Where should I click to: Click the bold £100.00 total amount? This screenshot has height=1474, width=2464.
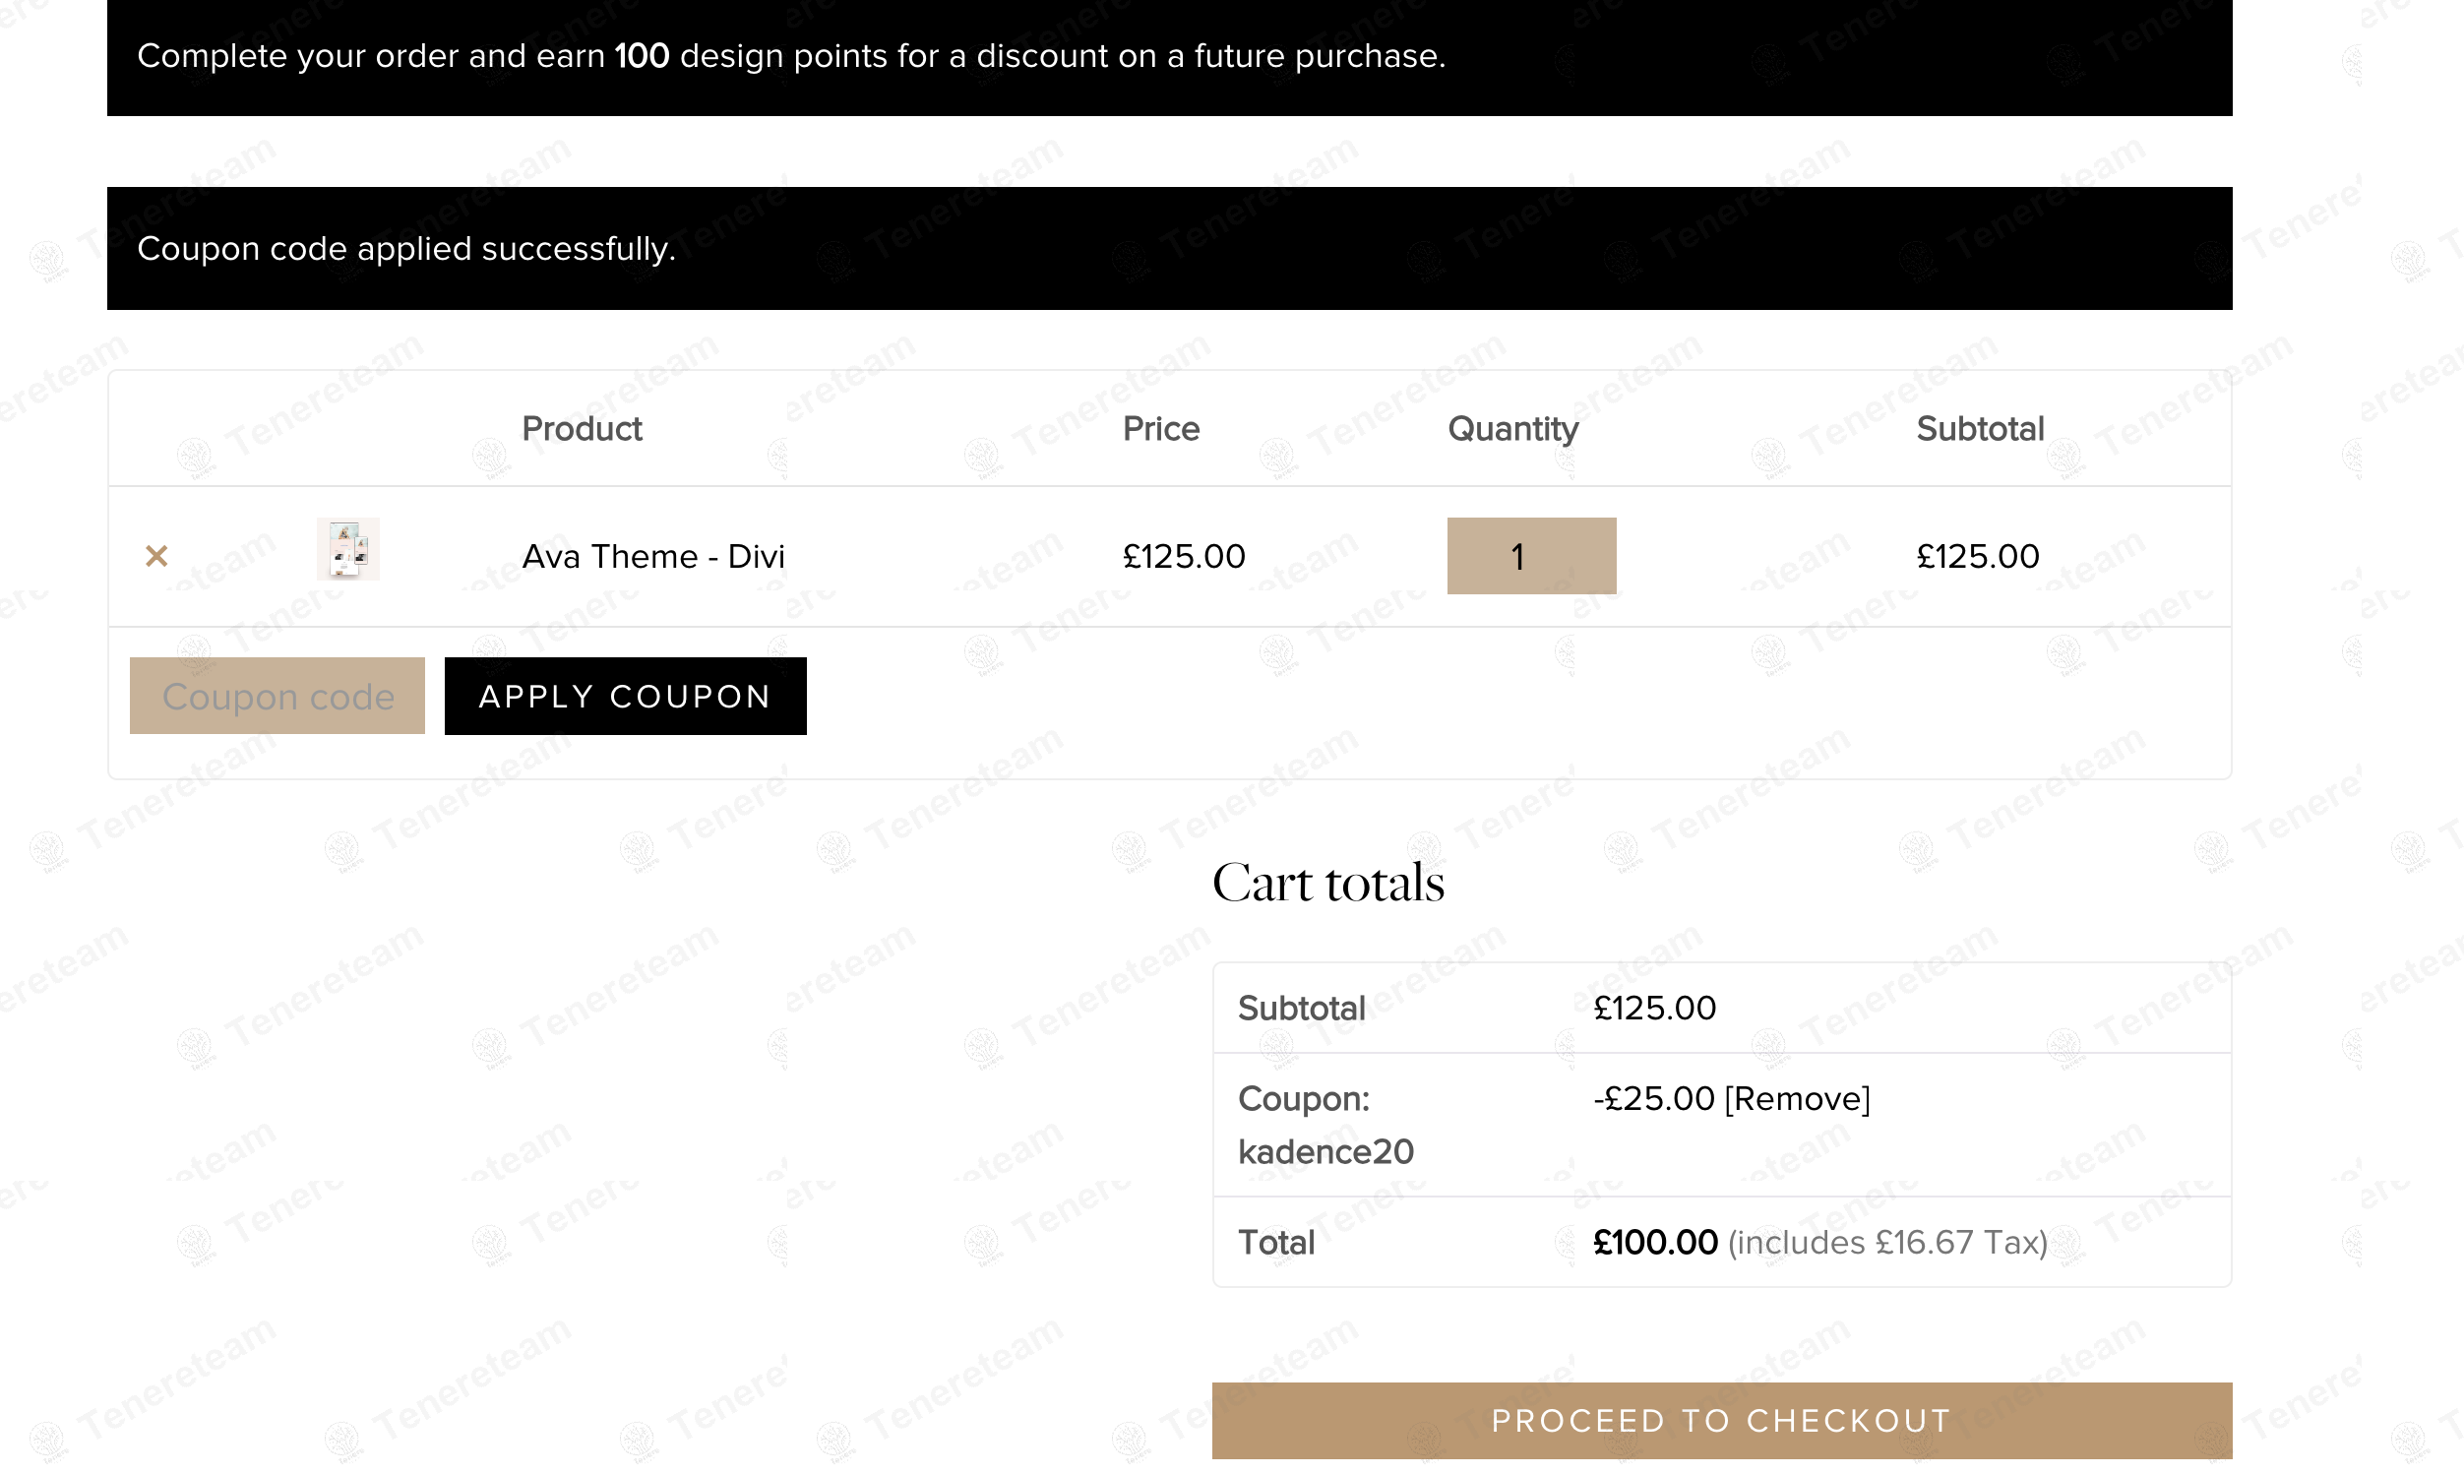1654,1243
